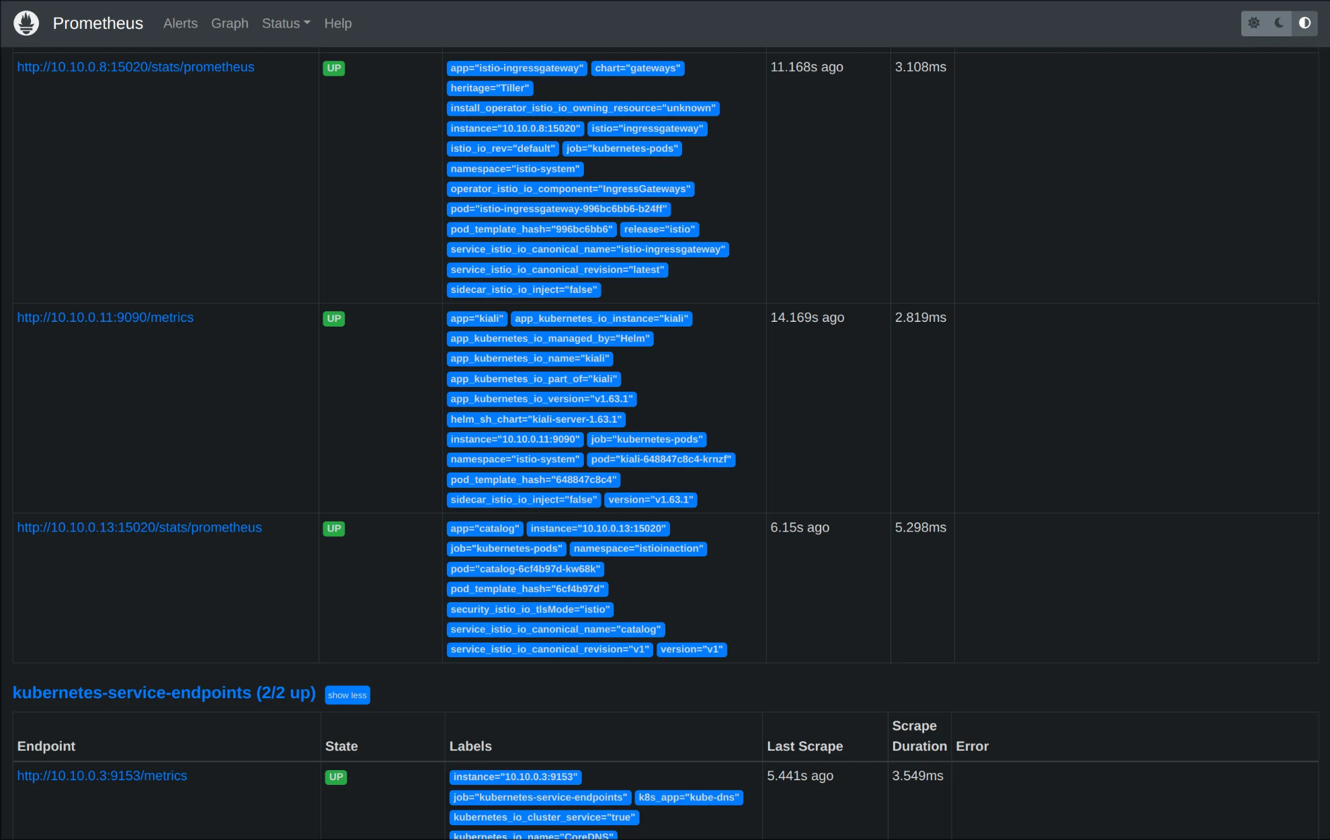Click the version="v1.63.1" label

click(x=651, y=501)
